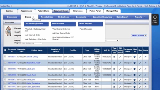
Task: View billing info for encounter 144721991
Action: click(x=114, y=63)
